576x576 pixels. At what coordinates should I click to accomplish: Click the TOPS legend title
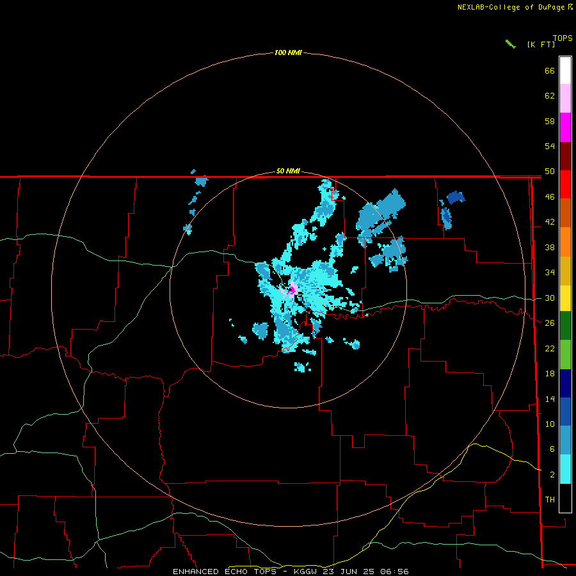coord(563,38)
